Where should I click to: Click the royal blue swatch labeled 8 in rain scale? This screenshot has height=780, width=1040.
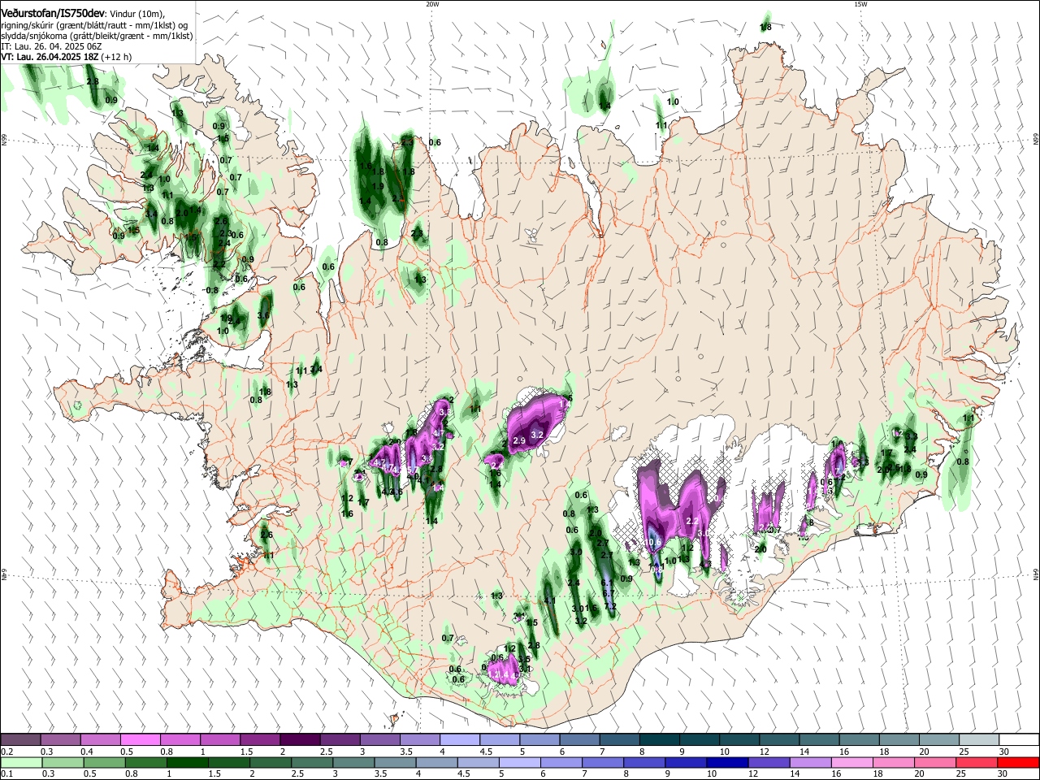pyautogui.click(x=644, y=762)
